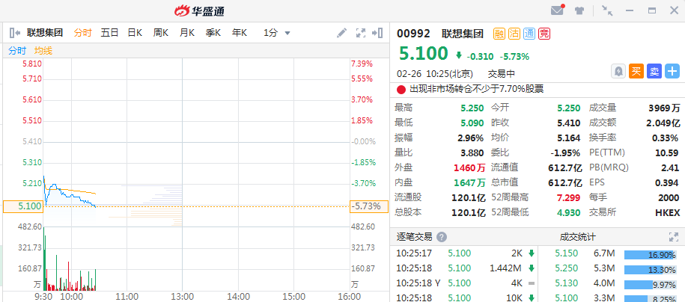685x302 pixels.
Task: Collapse the left panel of chart
Action: click(x=14, y=33)
